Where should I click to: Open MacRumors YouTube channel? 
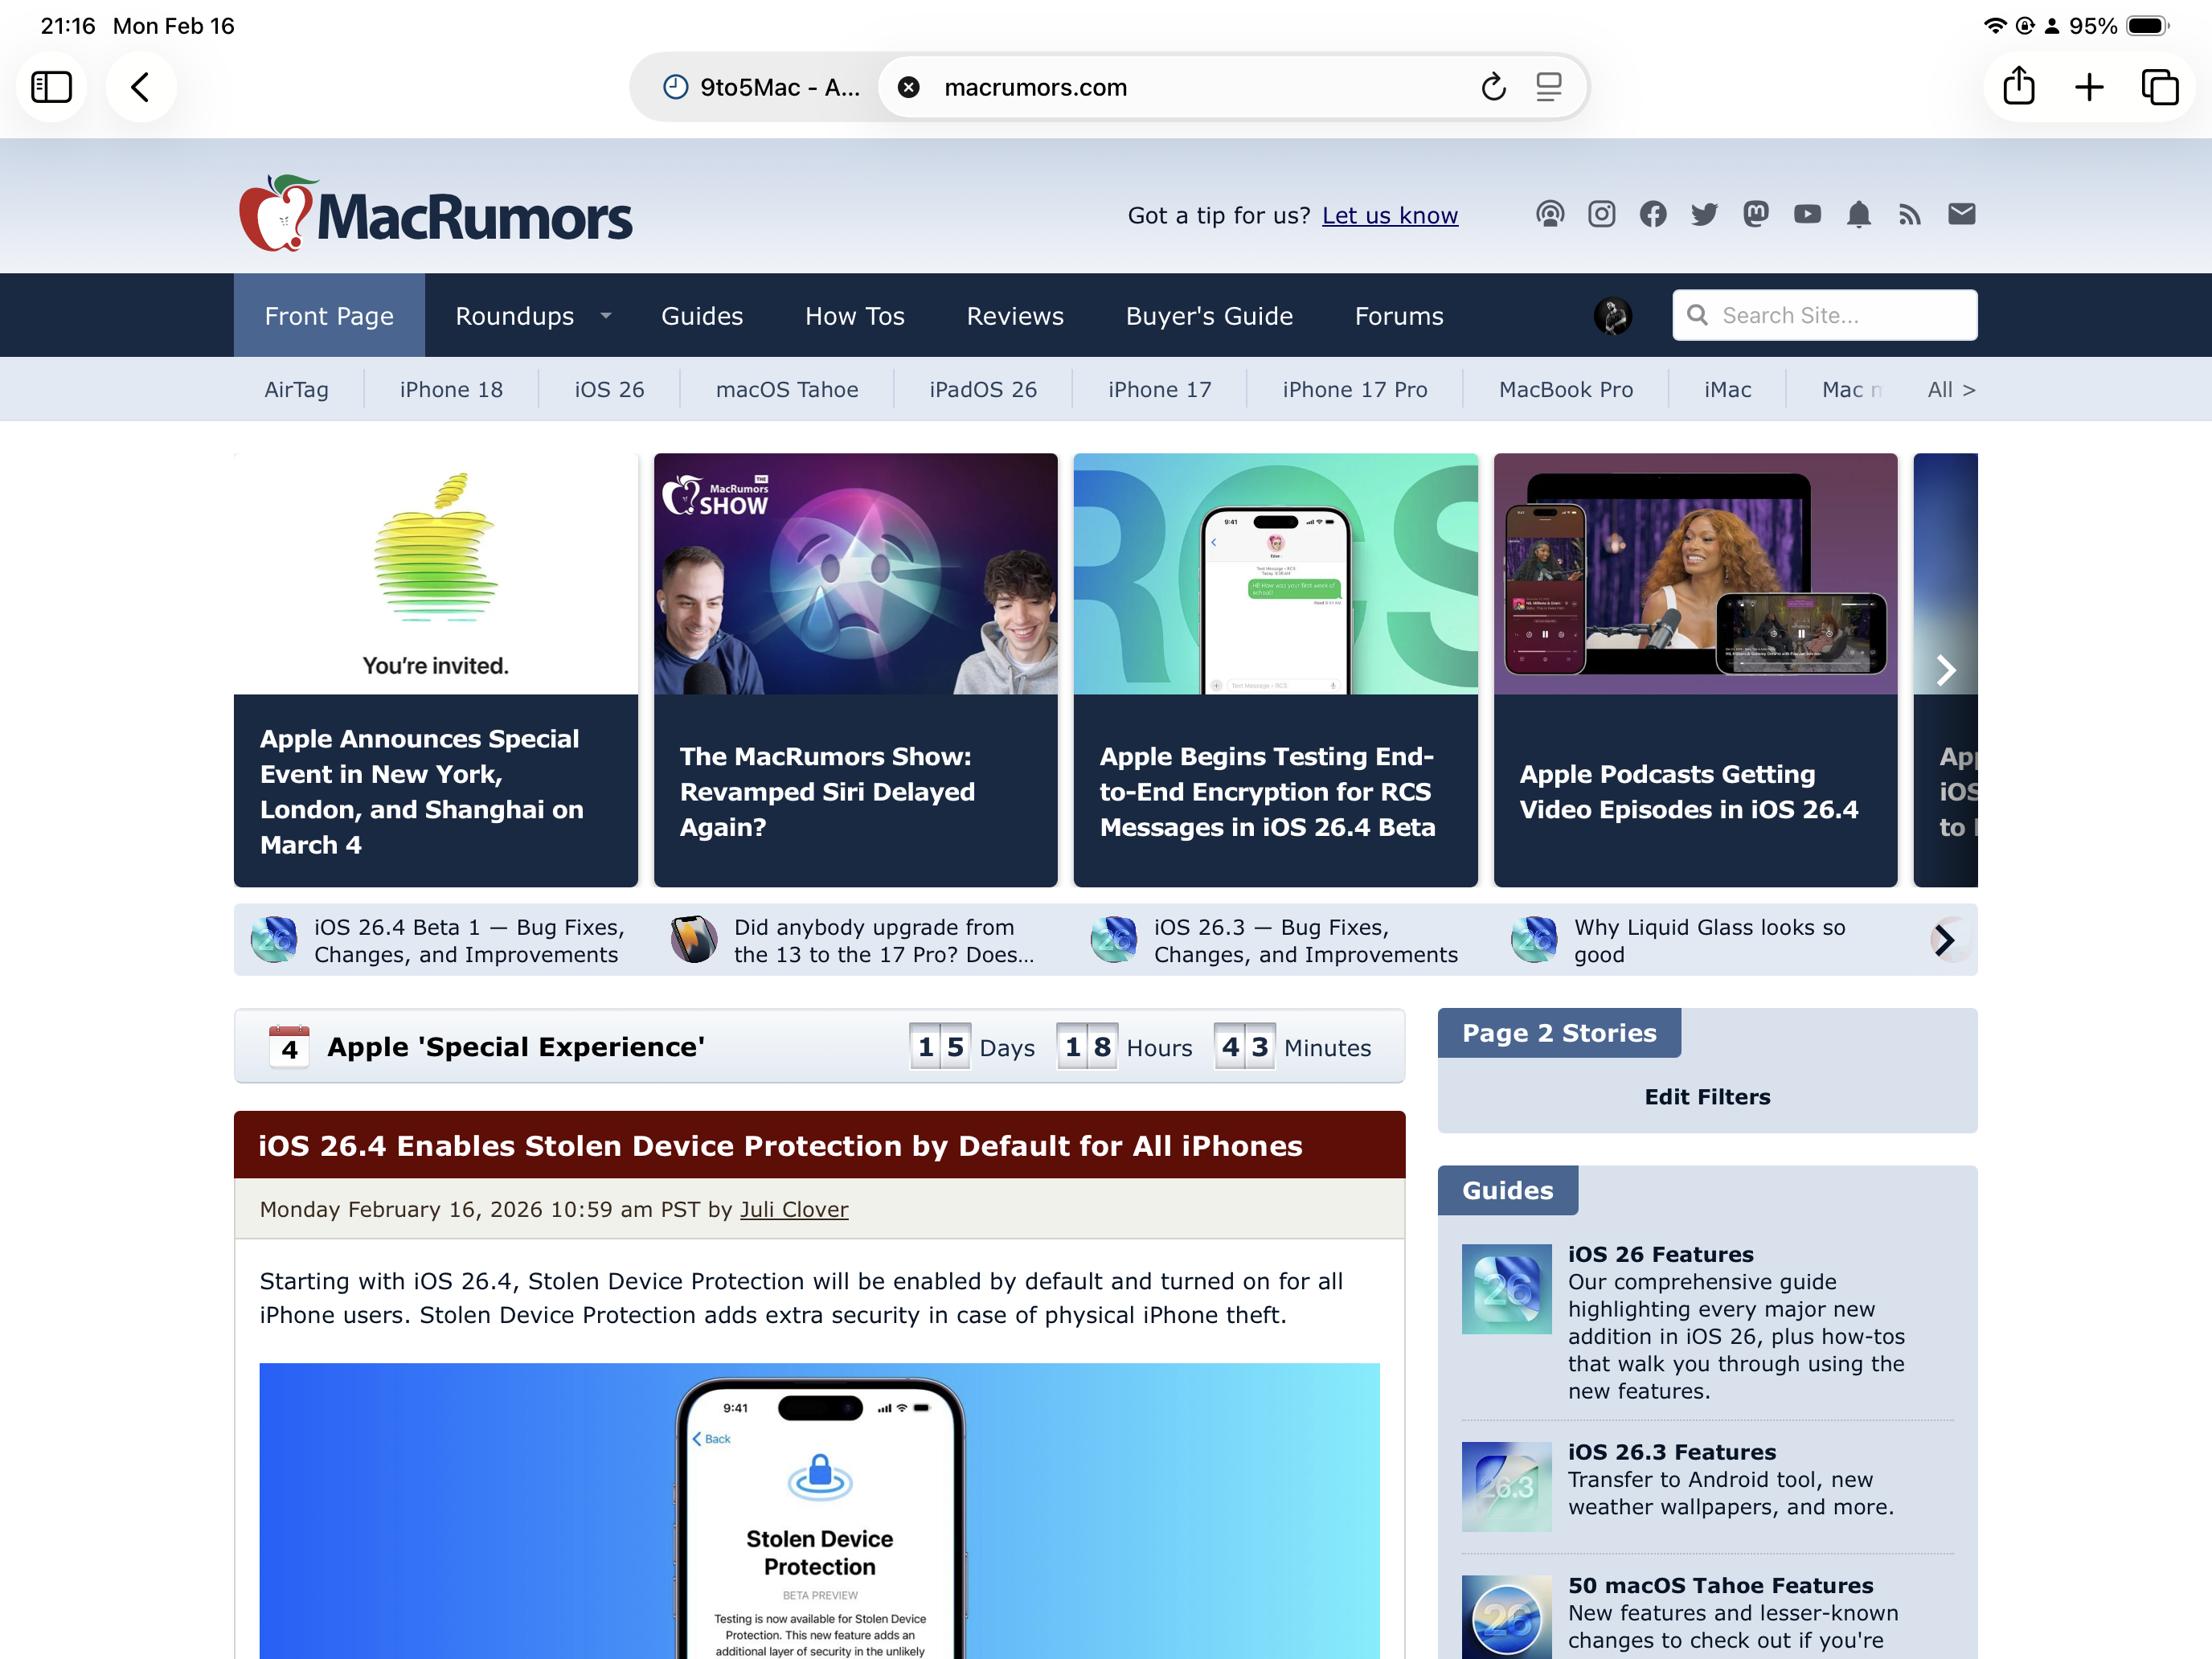[1807, 214]
